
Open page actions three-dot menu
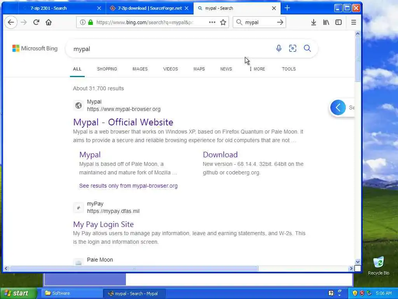click(x=212, y=22)
